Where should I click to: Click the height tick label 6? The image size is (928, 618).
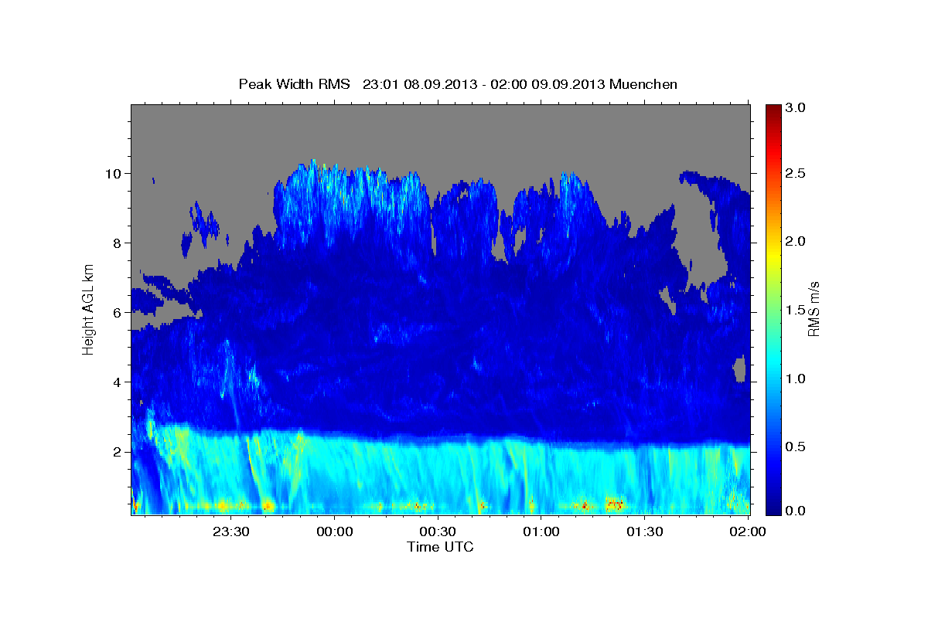pyautogui.click(x=115, y=312)
